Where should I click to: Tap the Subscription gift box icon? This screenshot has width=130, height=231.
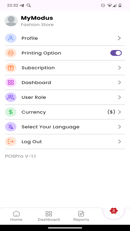pyautogui.click(x=11, y=68)
